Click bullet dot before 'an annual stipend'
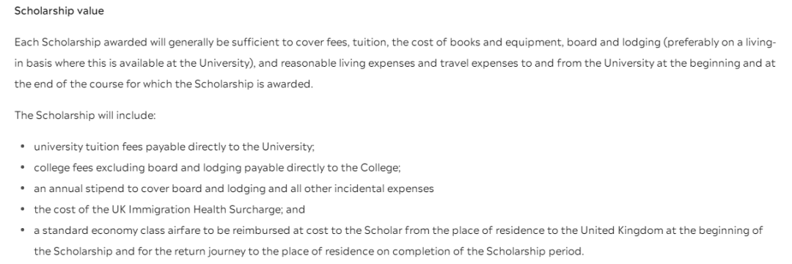This screenshot has width=792, height=264. [x=22, y=188]
